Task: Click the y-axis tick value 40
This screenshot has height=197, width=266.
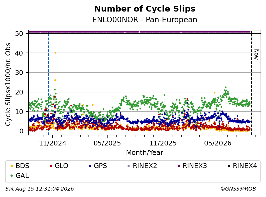Action: (19, 53)
